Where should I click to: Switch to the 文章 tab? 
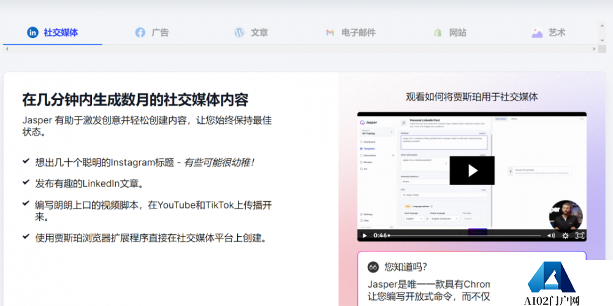(x=251, y=33)
